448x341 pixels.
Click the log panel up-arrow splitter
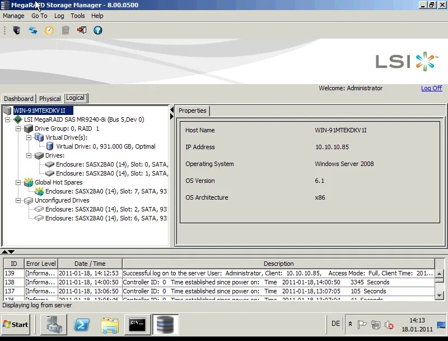pos(4,252)
